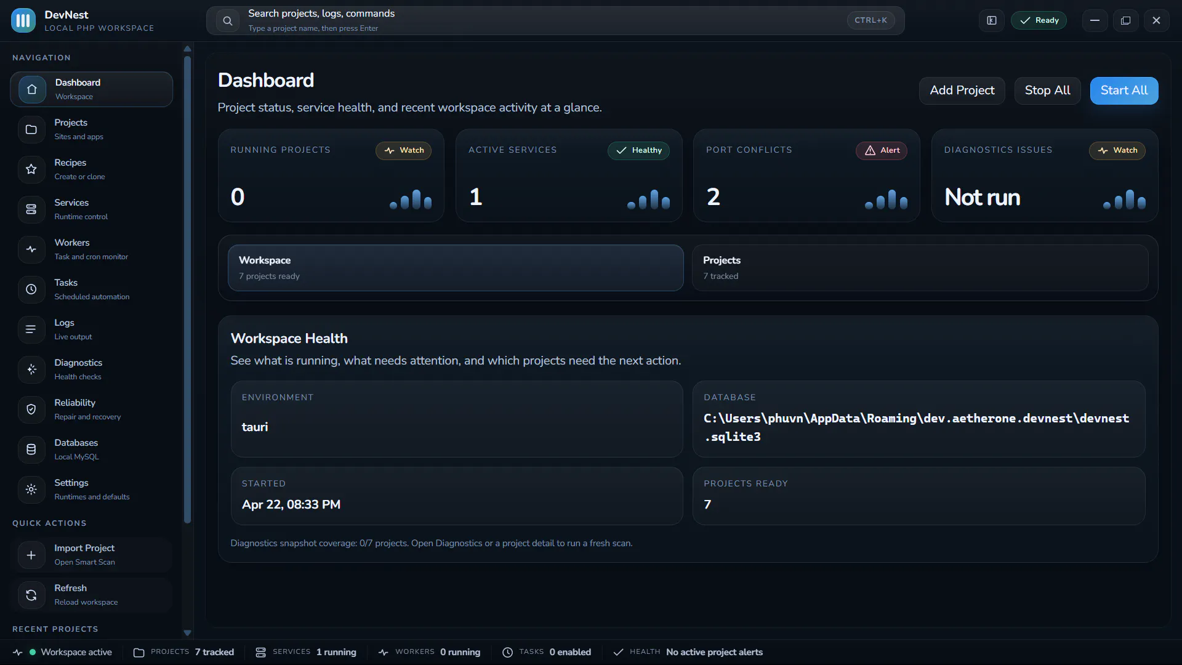Click Healthy badge on Active Services
This screenshot has height=665, width=1182.
(x=638, y=150)
